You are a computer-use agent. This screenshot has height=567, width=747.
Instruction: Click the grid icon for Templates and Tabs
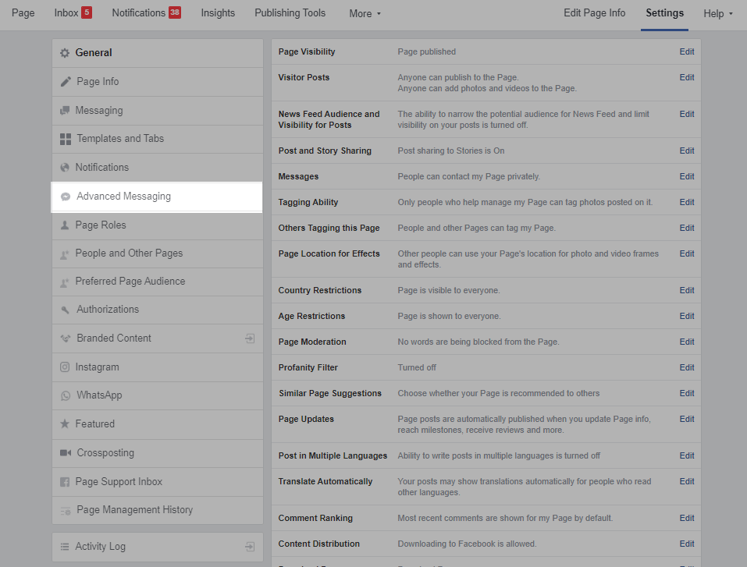tap(66, 139)
